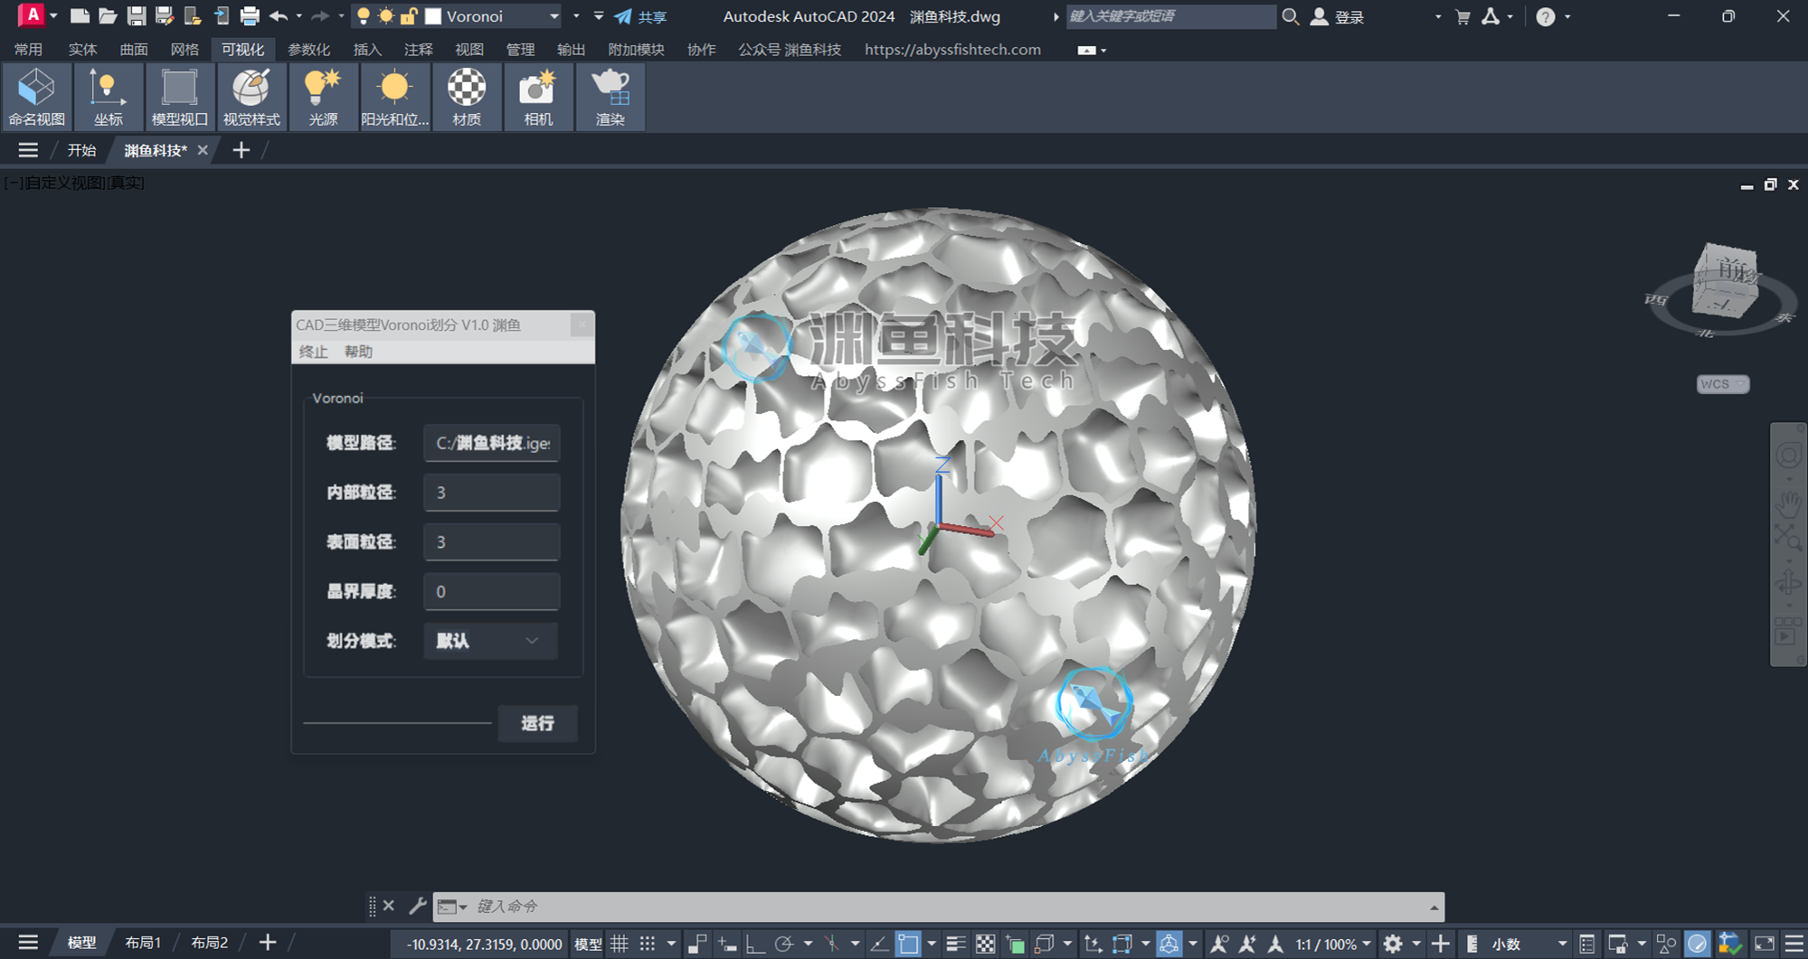Click the Open file folder icon
This screenshot has height=959, width=1808.
click(x=108, y=16)
